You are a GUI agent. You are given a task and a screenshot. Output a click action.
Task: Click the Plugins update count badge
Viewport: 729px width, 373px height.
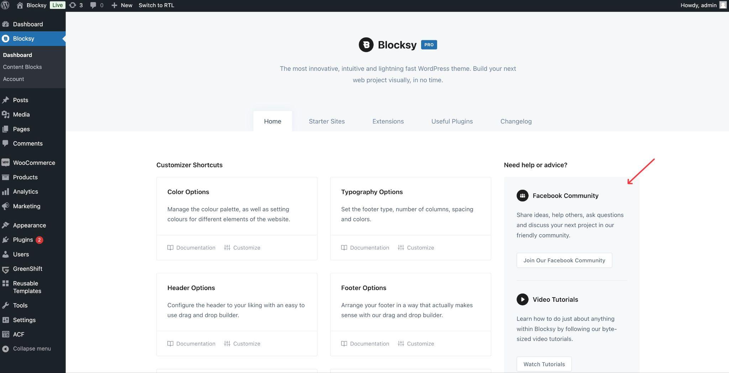(x=39, y=240)
